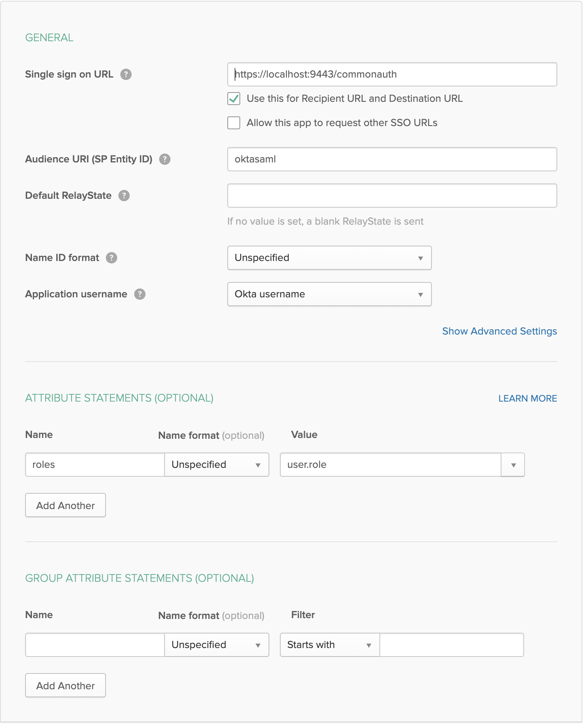Click Add Another under Attribute Statements
The width and height of the screenshot is (584, 724).
click(66, 505)
